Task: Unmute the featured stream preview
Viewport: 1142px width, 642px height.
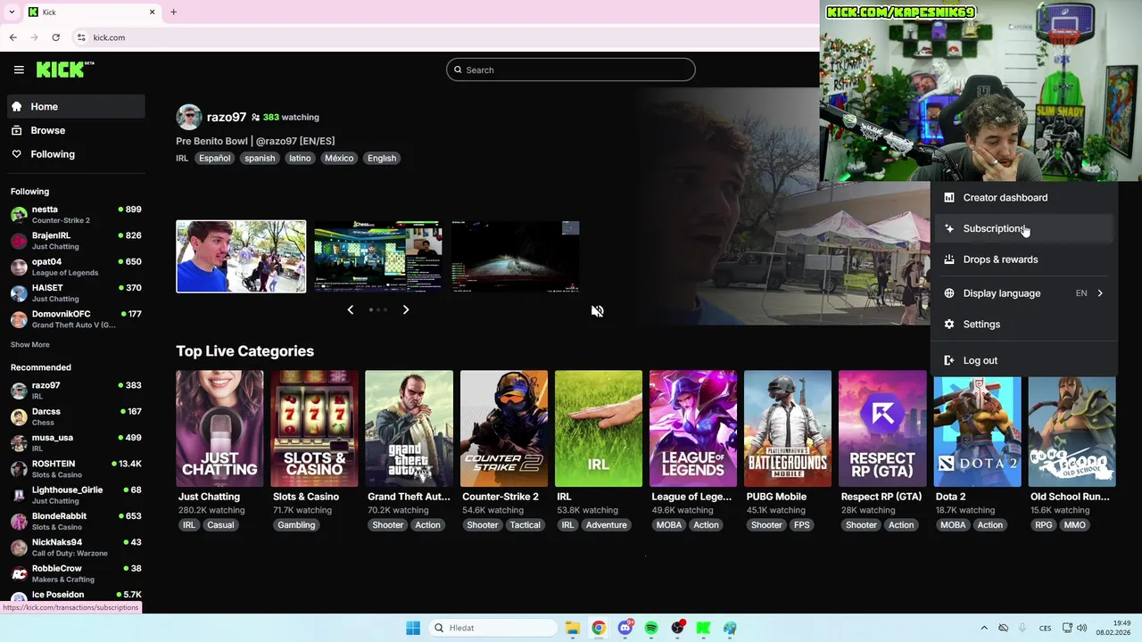Action: 597,311
